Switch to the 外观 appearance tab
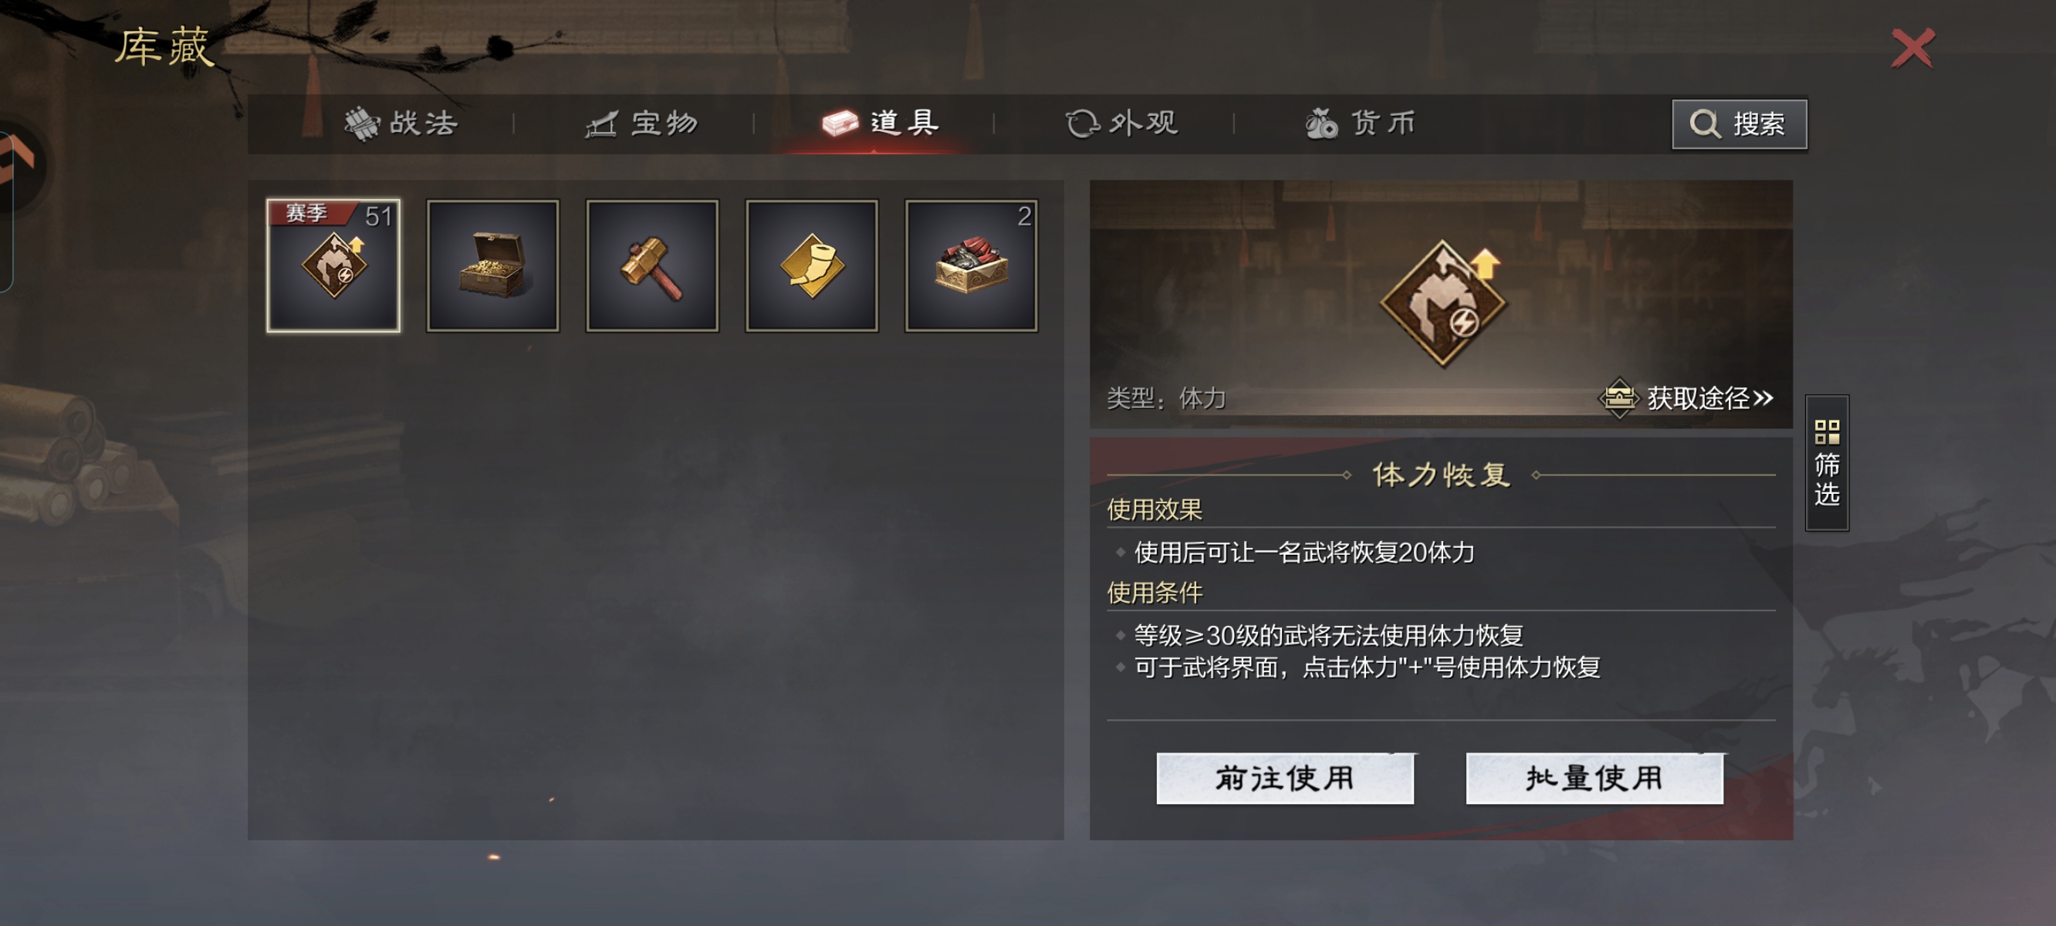This screenshot has width=2056, height=926. coord(1122,123)
